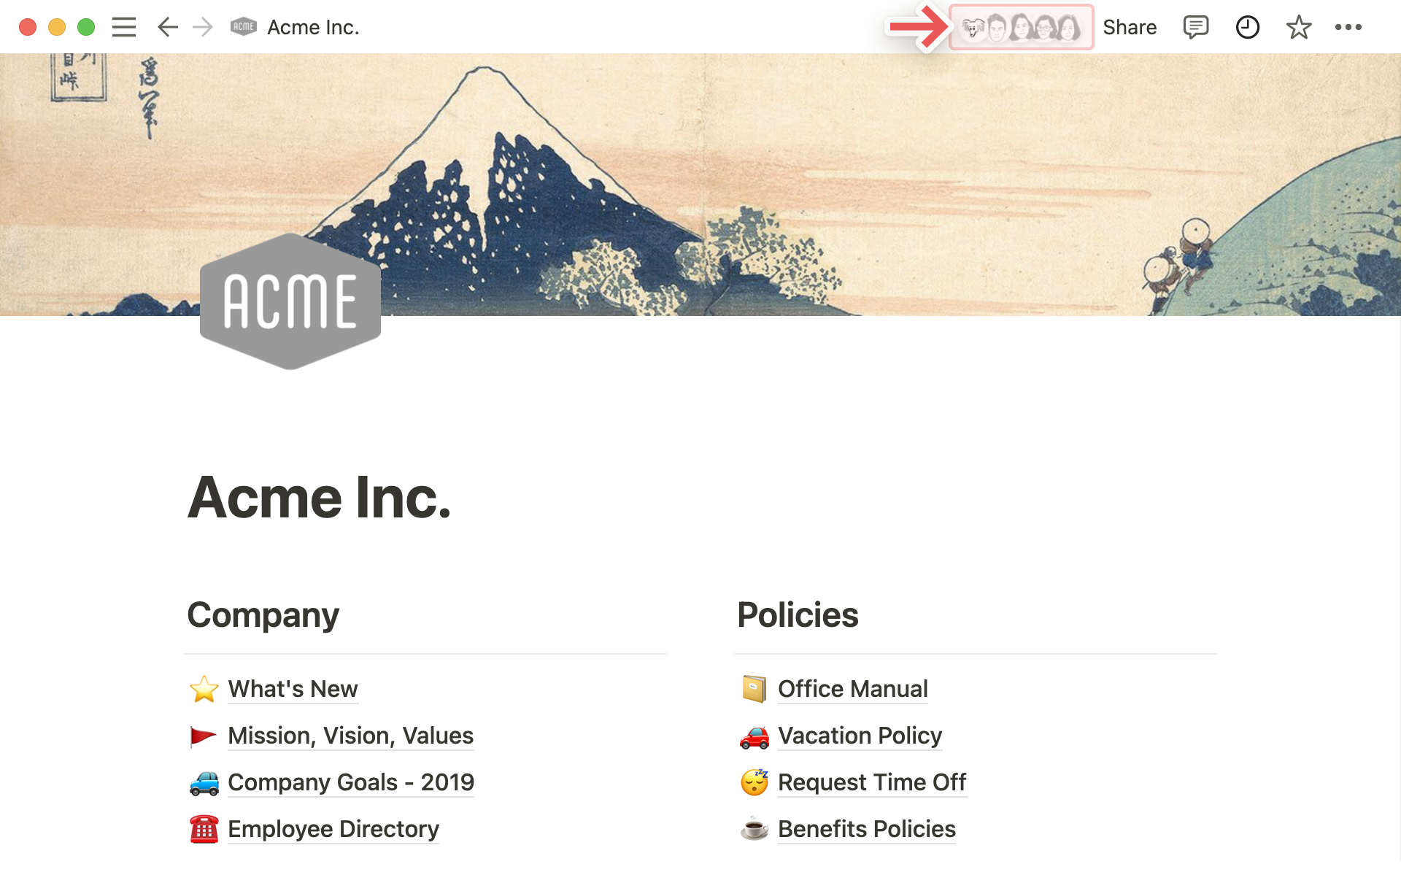Expand the Policies section
The image size is (1401, 875).
point(796,614)
